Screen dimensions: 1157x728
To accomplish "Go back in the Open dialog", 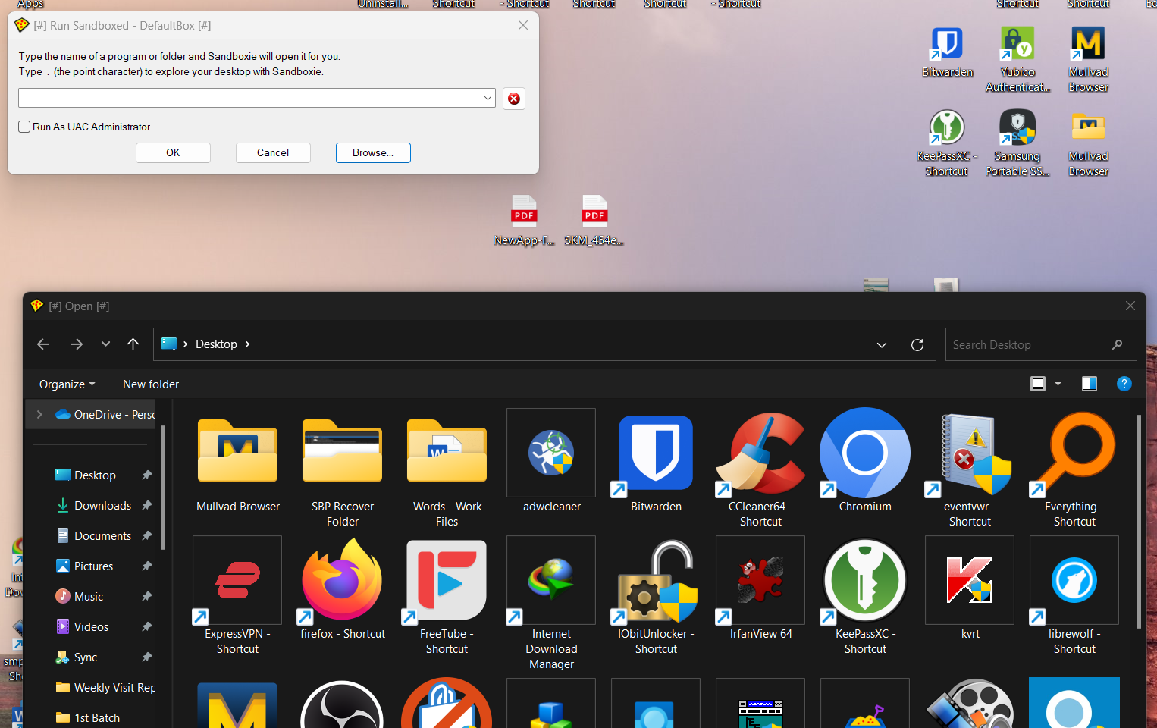I will tap(43, 344).
